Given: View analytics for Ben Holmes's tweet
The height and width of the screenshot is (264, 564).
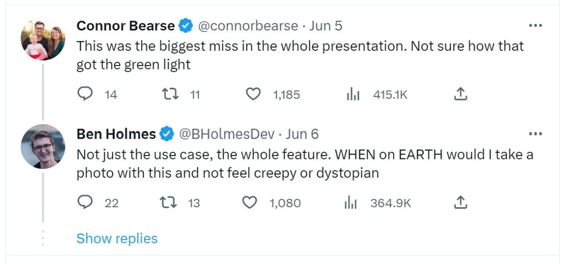Looking at the screenshot, I should [x=351, y=203].
